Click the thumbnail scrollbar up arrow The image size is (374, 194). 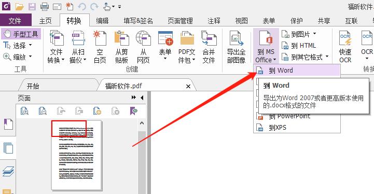pos(142,123)
